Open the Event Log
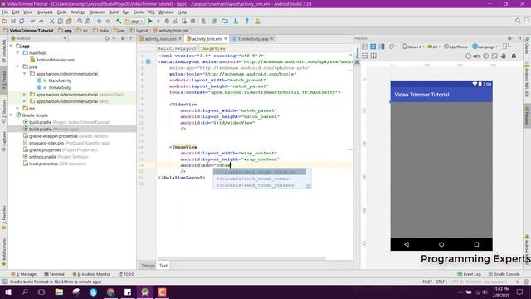This screenshot has height=299, width=531. coord(469,274)
